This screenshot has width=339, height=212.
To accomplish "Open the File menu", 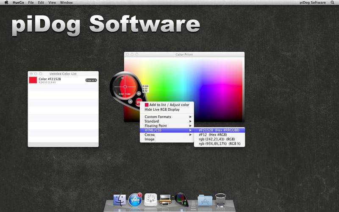I will (31, 3).
